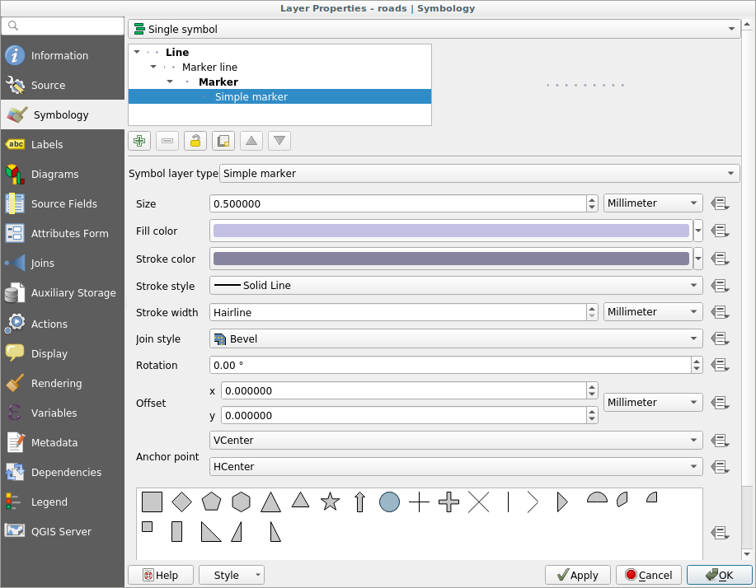Toggle data-defined override for Join style

[720, 338]
